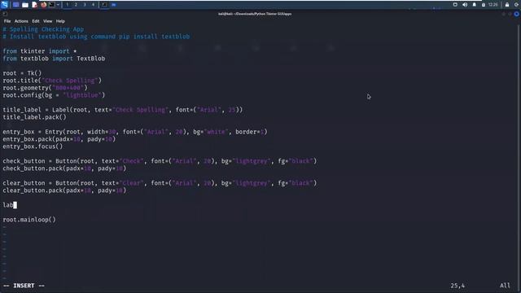Screen dimensions: 521x293
Task: Click the 'title_label = Label' line
Action: 123,110
